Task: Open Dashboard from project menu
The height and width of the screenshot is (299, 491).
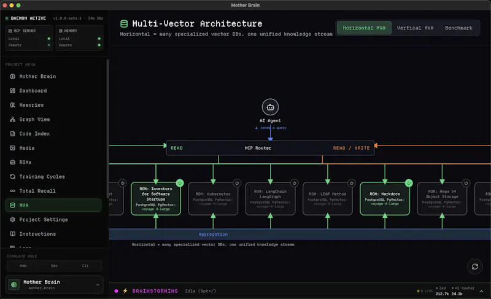Action: [x=53, y=91]
